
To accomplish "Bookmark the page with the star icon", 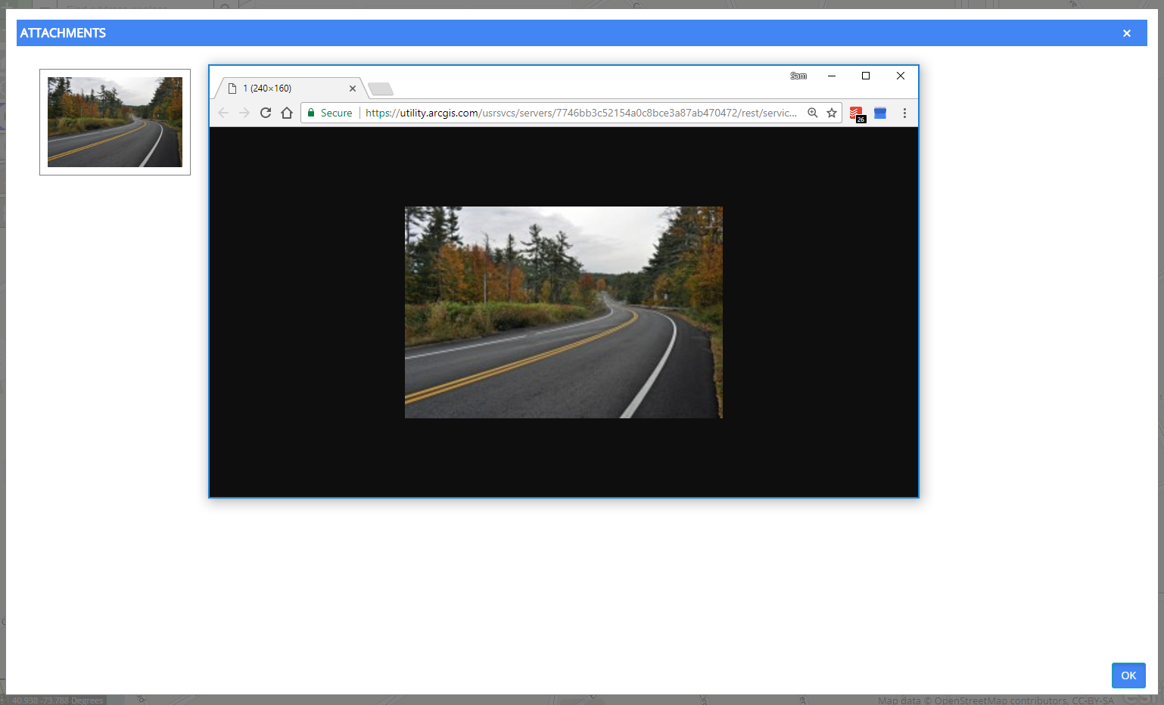I will point(832,113).
